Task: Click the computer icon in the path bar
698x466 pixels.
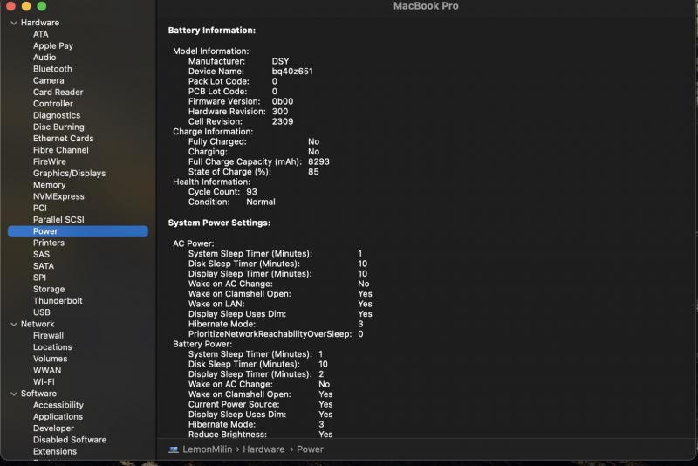Action: (x=173, y=449)
